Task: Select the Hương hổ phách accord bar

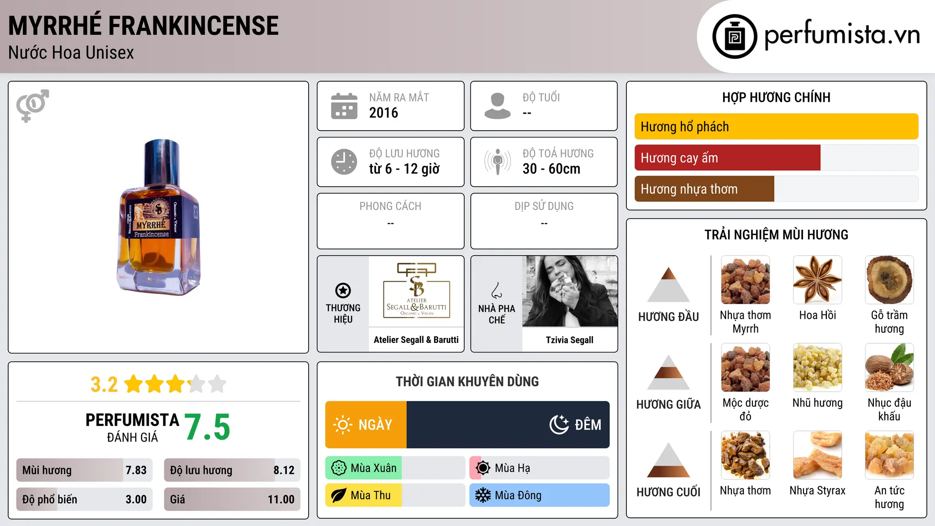Action: [x=777, y=126]
